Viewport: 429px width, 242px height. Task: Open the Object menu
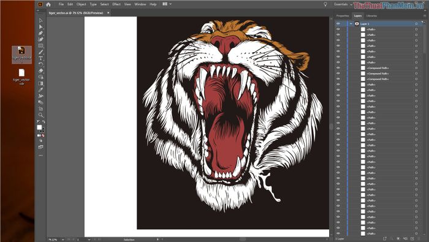(82, 4)
